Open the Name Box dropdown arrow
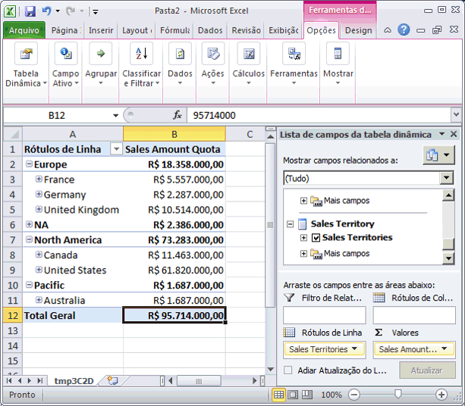 (115, 115)
